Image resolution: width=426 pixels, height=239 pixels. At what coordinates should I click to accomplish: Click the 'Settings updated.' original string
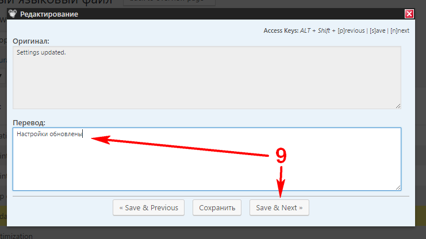point(41,52)
